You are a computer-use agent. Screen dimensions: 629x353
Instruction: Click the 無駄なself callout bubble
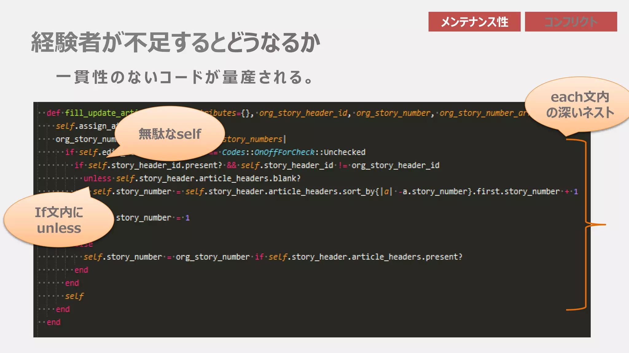tap(170, 134)
